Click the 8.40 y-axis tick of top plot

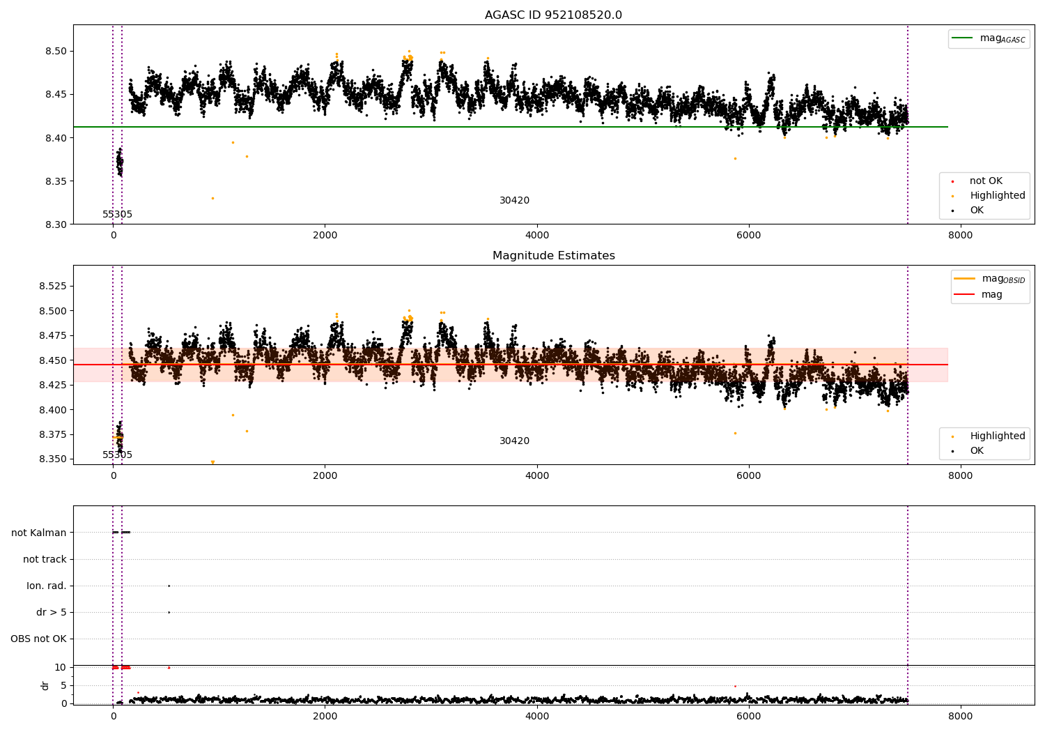[x=56, y=138]
